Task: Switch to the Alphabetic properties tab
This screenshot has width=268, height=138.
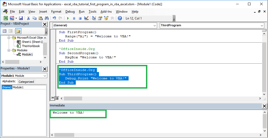Action: point(9,81)
